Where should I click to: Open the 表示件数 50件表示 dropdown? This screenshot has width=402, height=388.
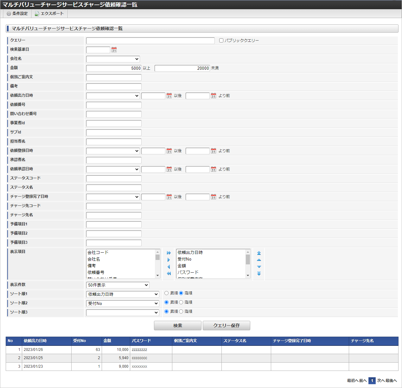[118, 285]
